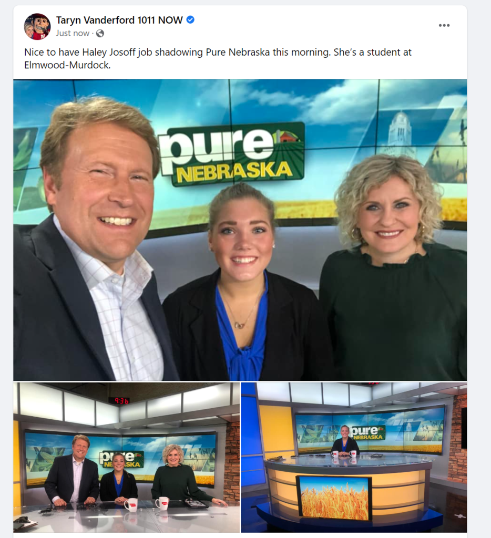Click the brick column in bottom-right photo
The height and width of the screenshot is (538, 491).
(x=457, y=440)
